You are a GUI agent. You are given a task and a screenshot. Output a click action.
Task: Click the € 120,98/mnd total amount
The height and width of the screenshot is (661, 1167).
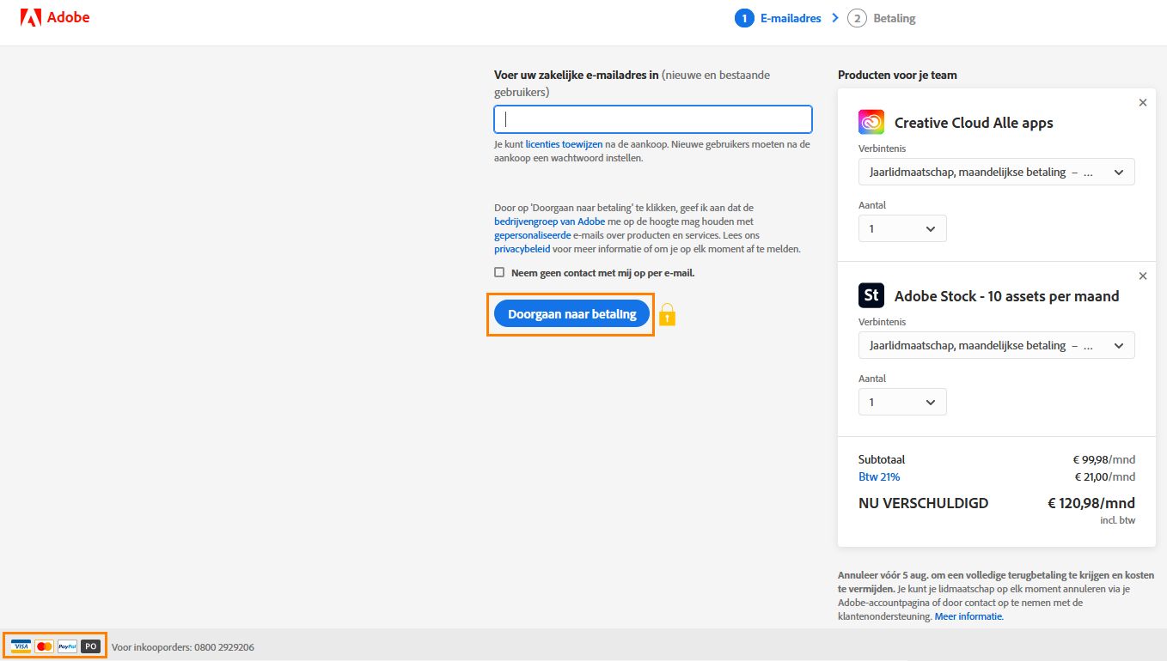[x=1091, y=503]
